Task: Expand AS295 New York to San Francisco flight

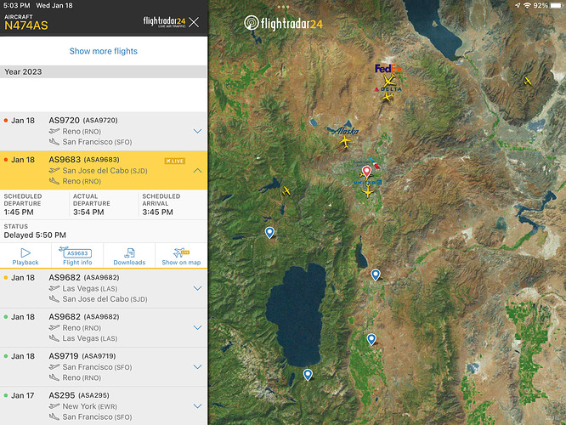Action: [197, 405]
